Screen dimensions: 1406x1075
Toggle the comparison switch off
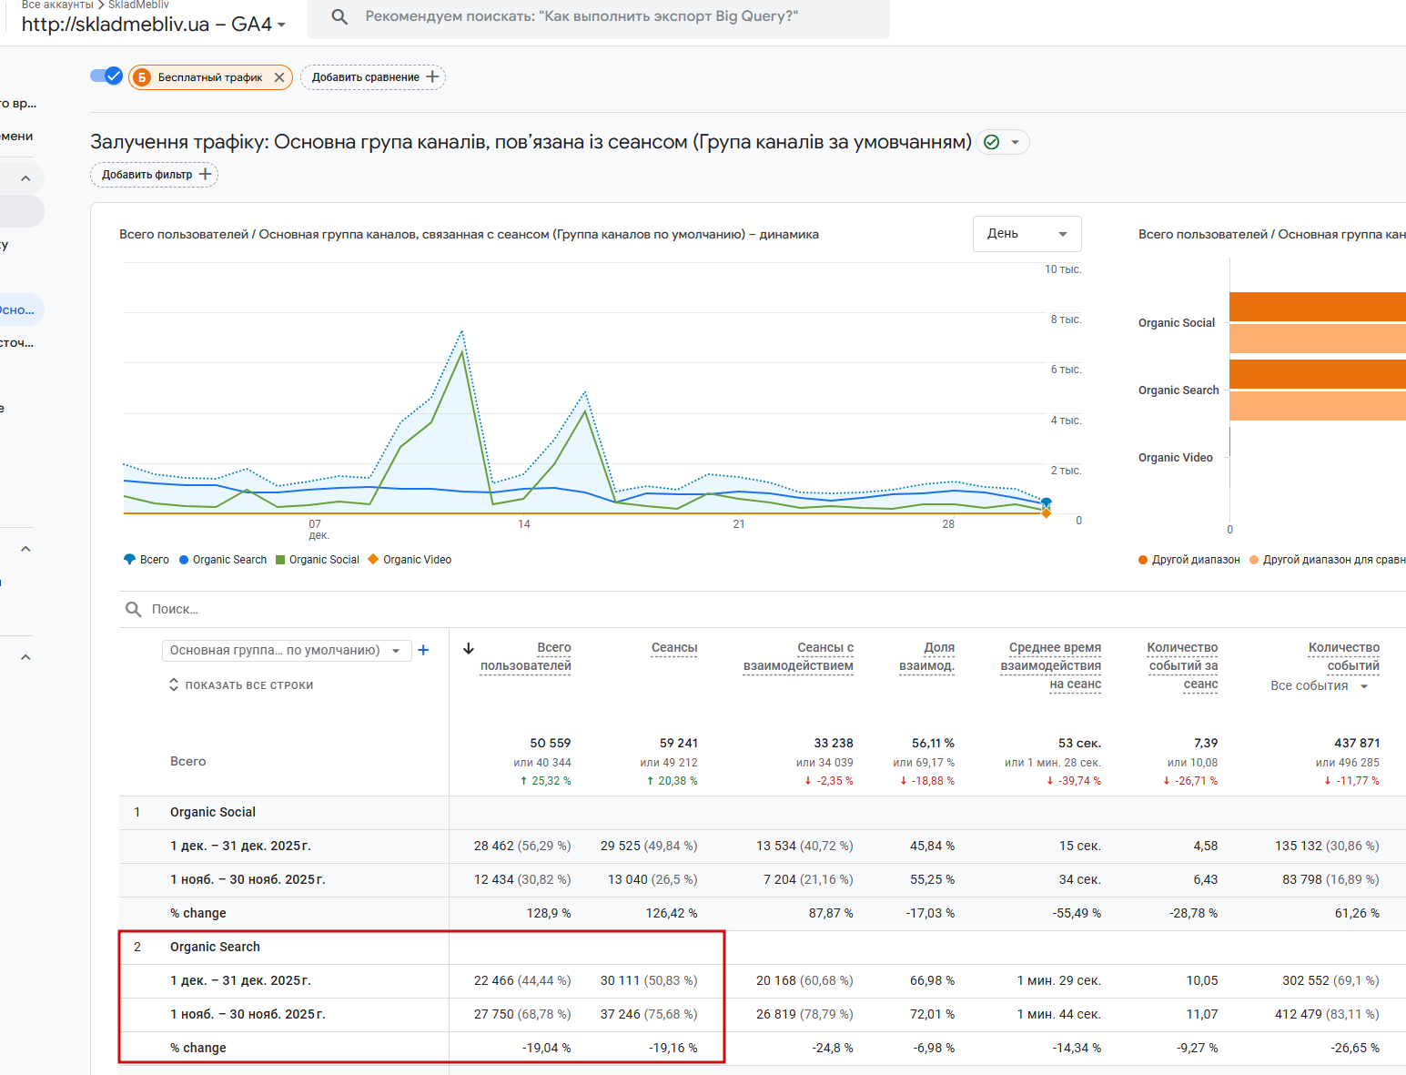pyautogui.click(x=106, y=76)
